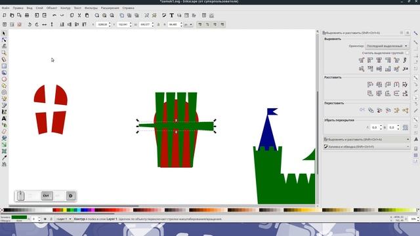Viewport: 420px width, 236px height.
Task: Select the Node editing tool
Action: click(x=4, y=40)
